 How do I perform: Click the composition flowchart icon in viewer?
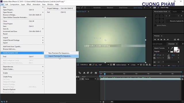coord(150,65)
